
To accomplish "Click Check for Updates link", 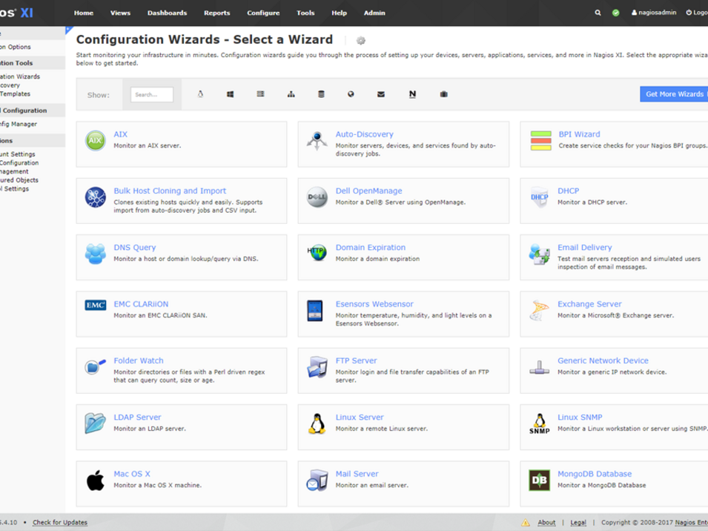I will point(60,522).
